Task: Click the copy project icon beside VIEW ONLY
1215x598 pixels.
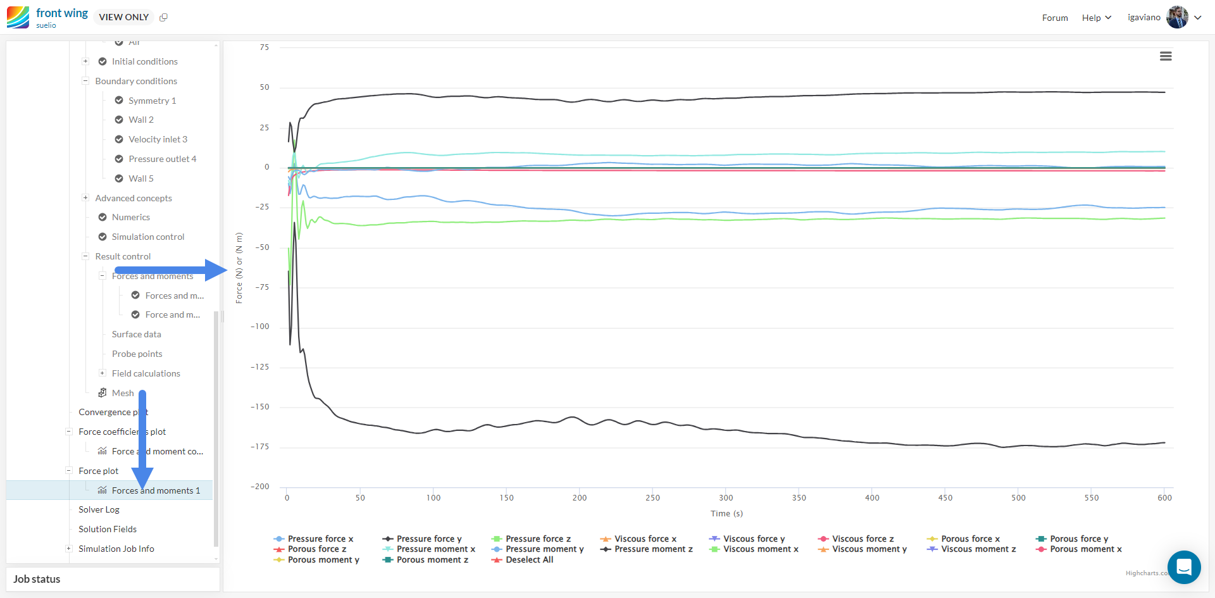Action: pos(163,17)
